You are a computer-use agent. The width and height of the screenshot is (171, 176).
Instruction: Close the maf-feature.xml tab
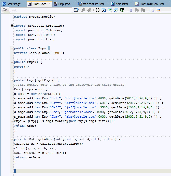(107, 4)
